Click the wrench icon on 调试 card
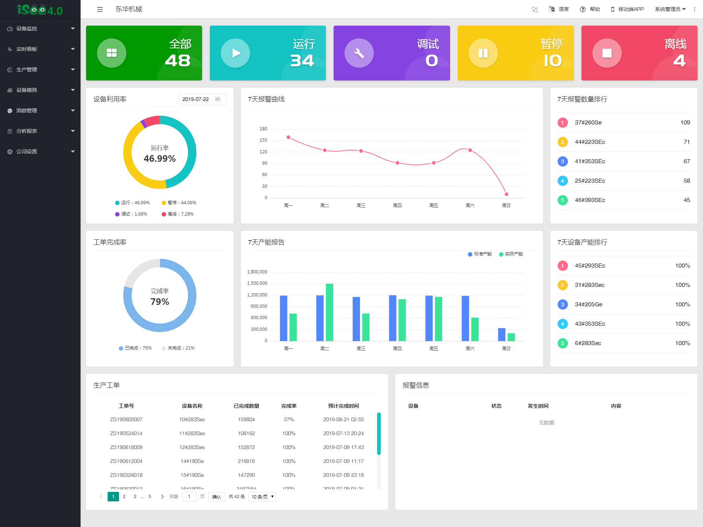The image size is (703, 527). 359,53
